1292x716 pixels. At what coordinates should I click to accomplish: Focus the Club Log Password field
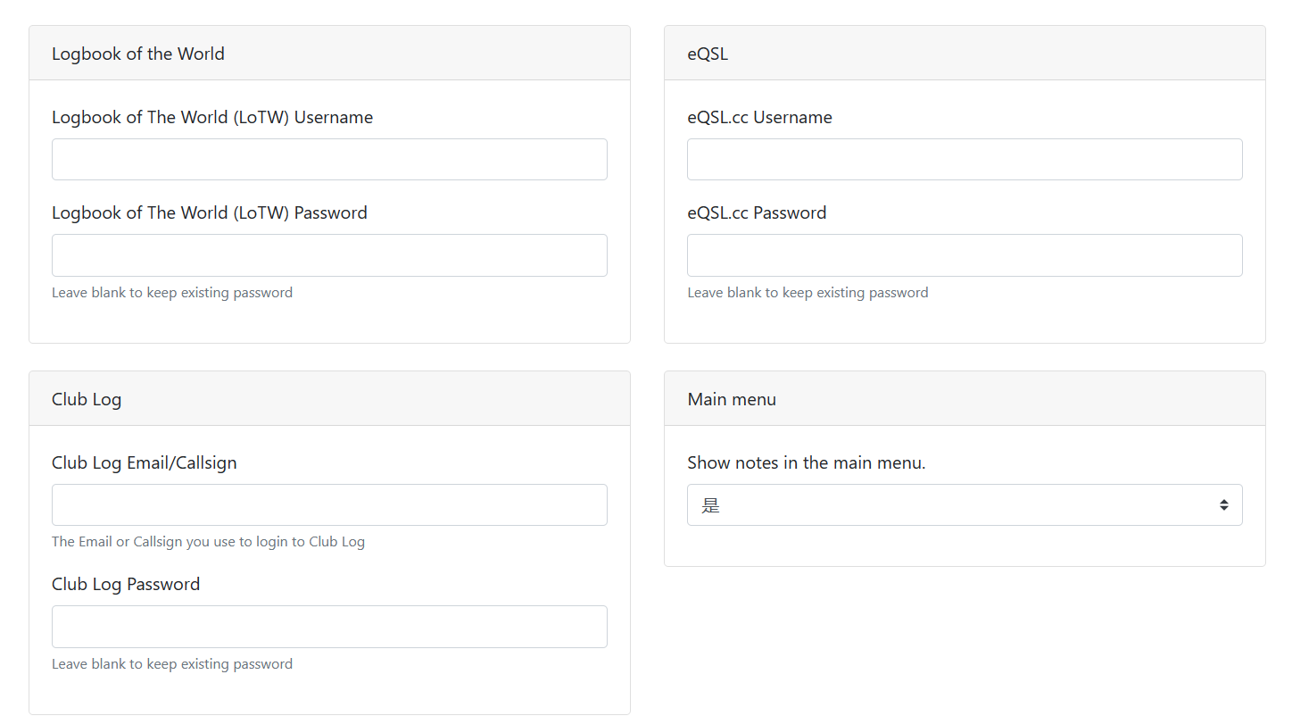click(329, 627)
